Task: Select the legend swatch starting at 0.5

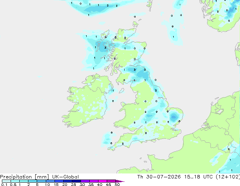Action: [x=15, y=181]
